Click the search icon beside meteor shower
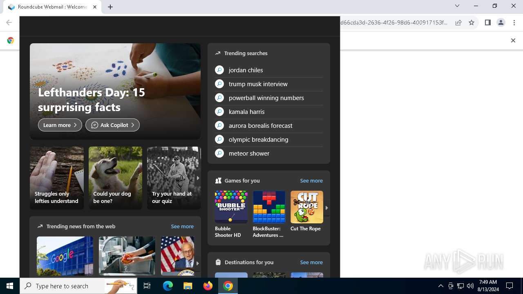The width and height of the screenshot is (523, 294). coord(219,153)
